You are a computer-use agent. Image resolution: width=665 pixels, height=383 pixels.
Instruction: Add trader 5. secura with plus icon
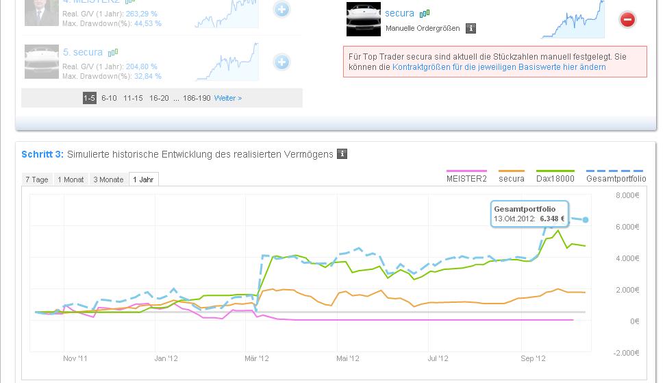(x=281, y=62)
